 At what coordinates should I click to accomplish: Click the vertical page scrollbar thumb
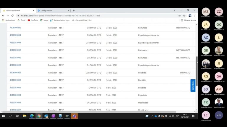click(x=197, y=71)
